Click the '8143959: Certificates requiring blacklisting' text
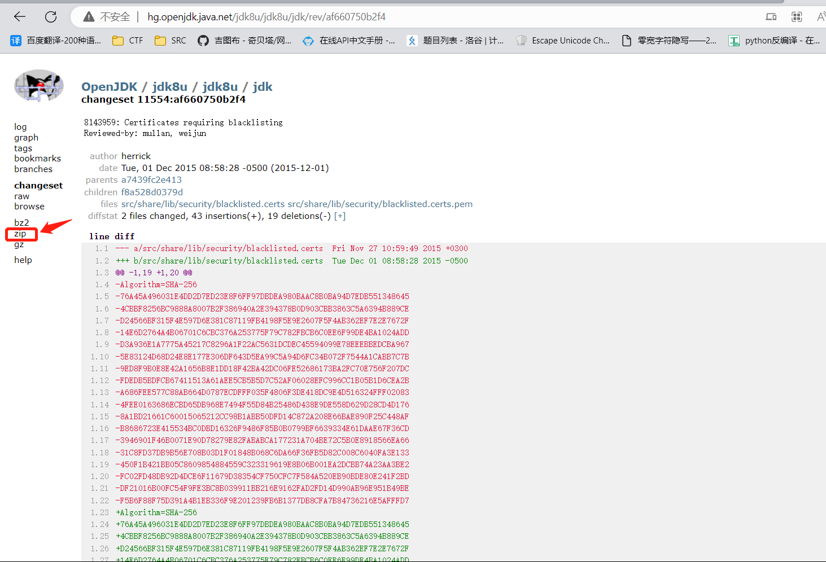 183,122
